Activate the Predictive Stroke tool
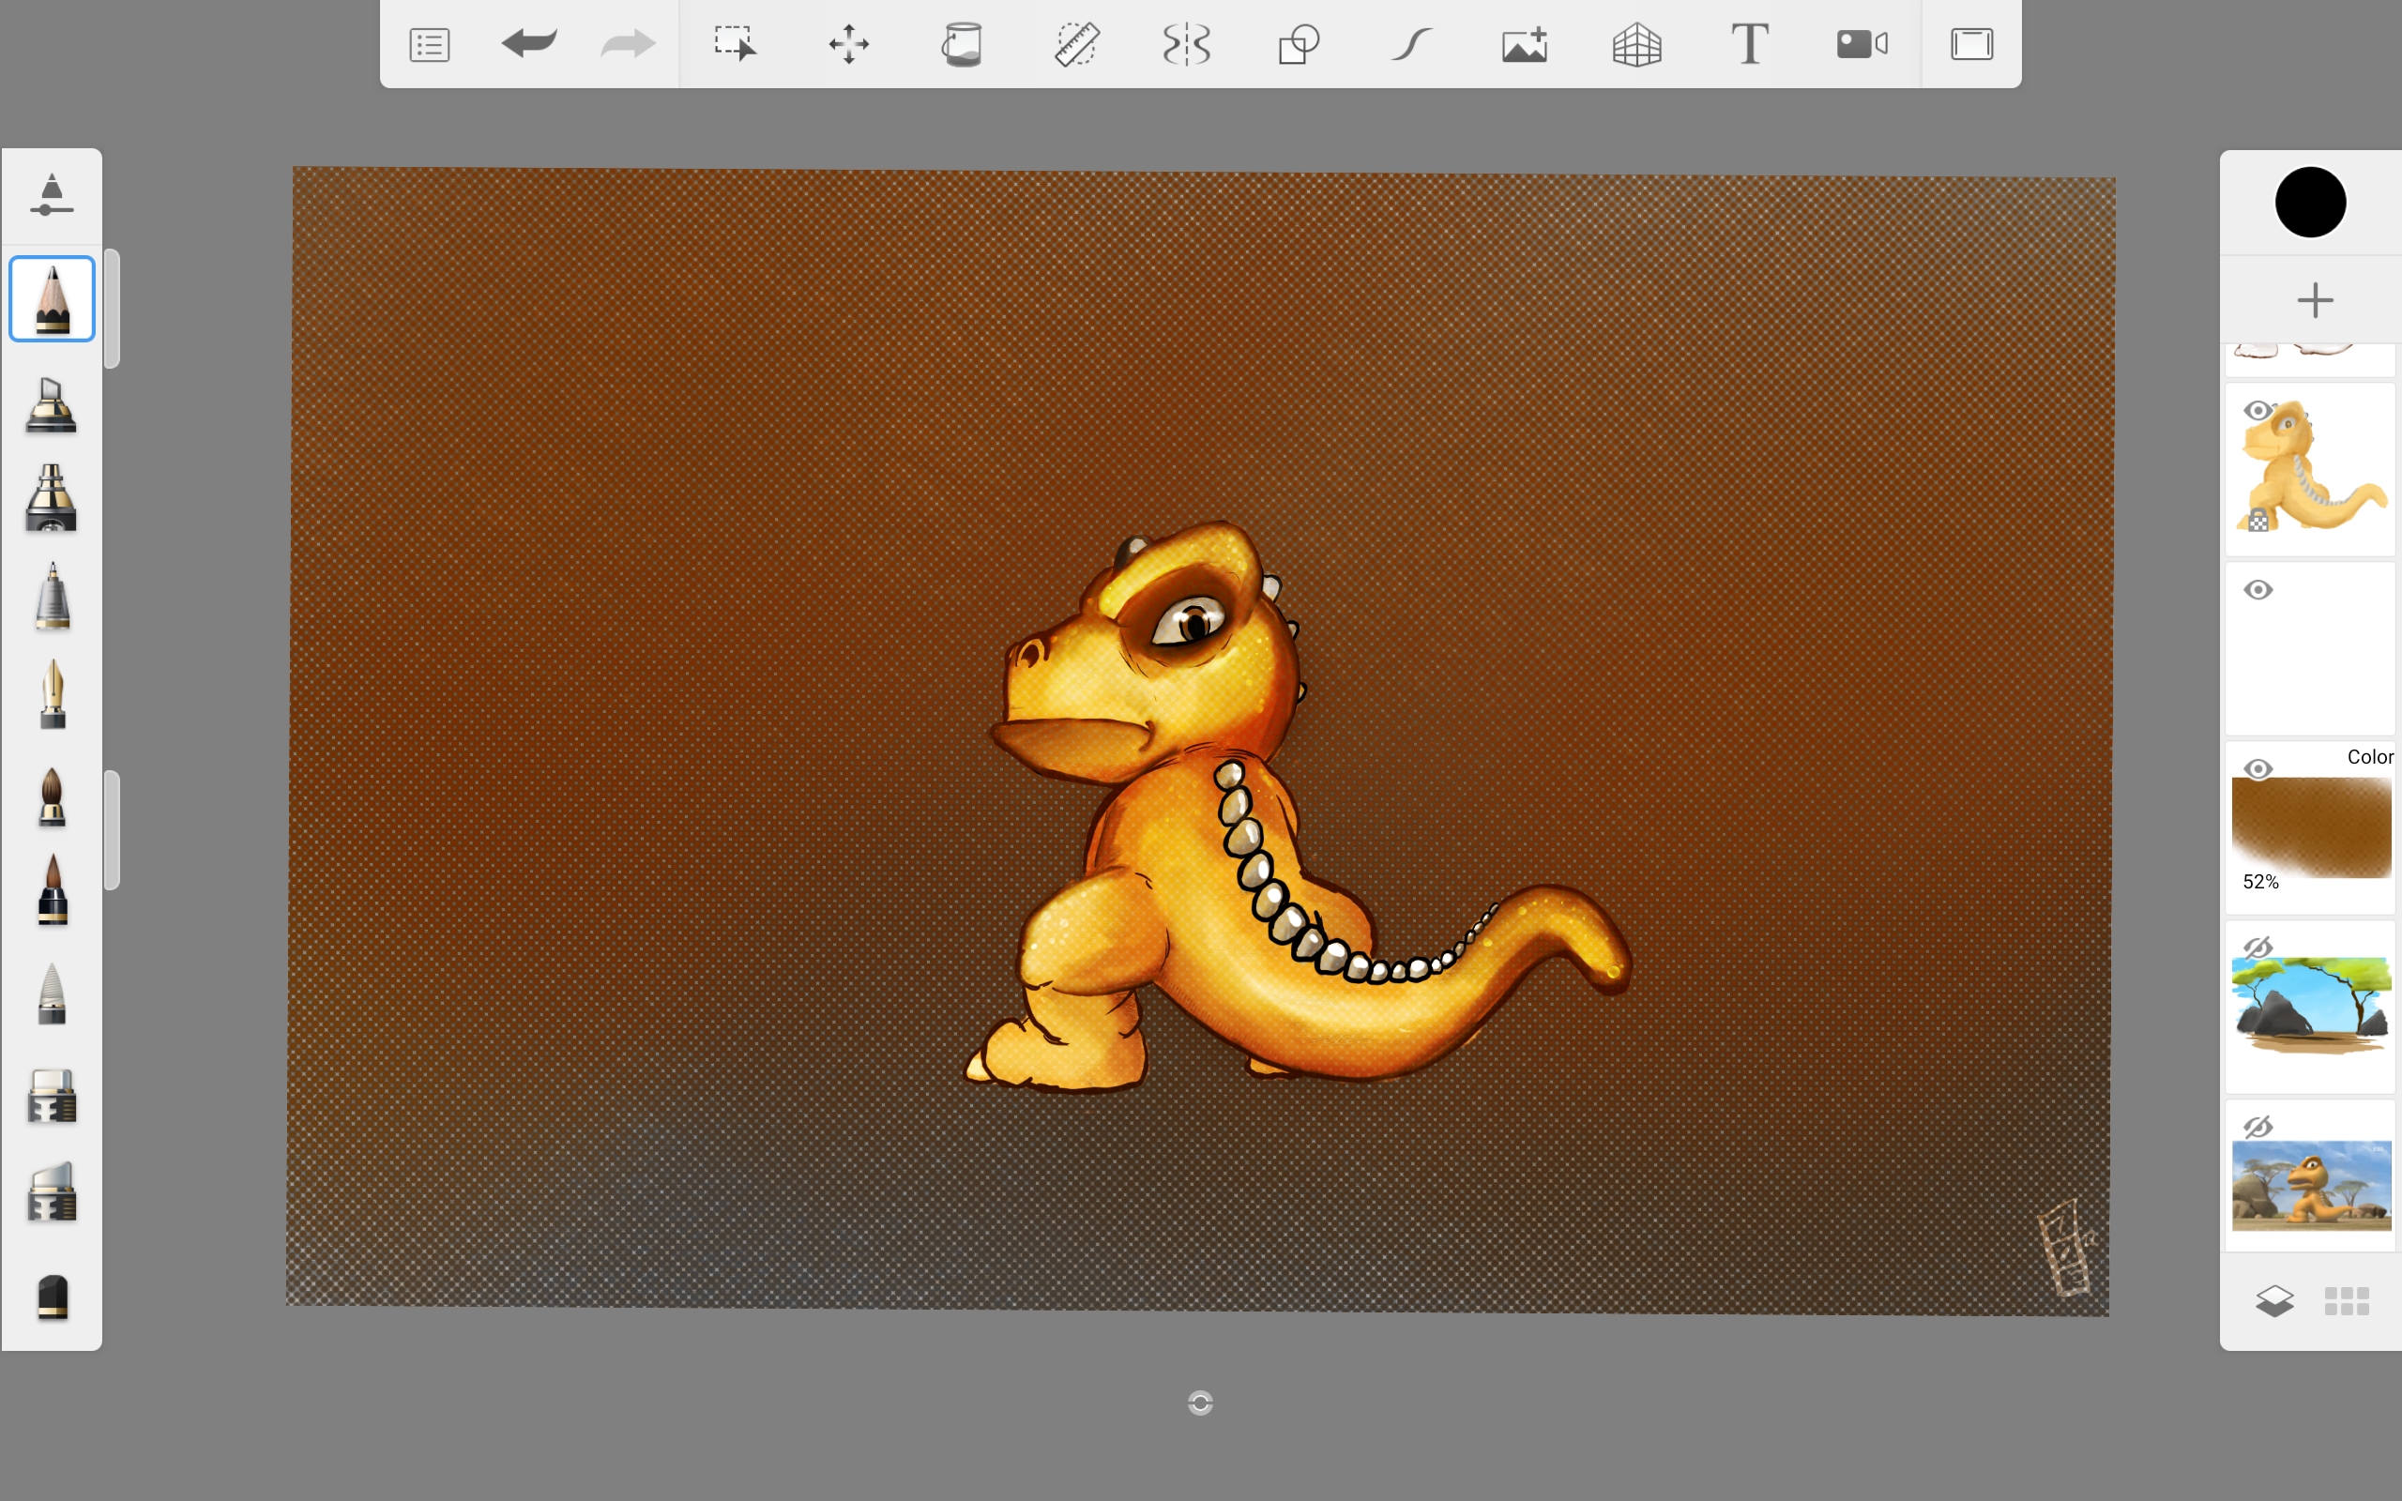Screen dimensions: 2402x1501 (1410, 45)
